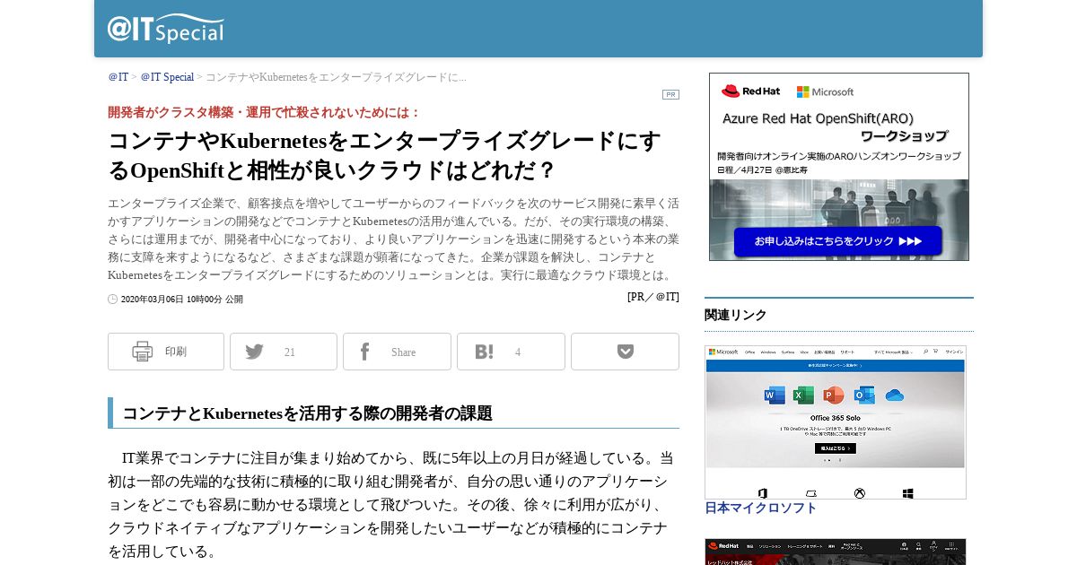Click the truncated article title breadcrumb
Viewport: 1077px width, 565px height.
click(336, 77)
